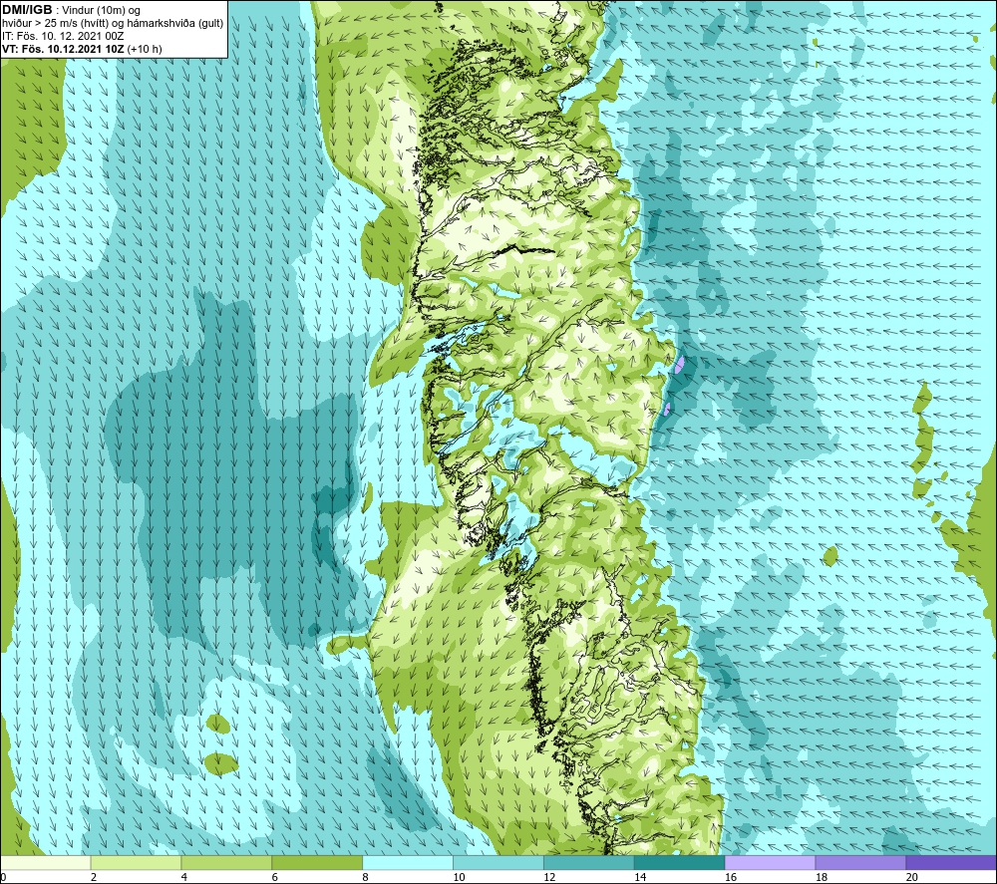Click the legend value '10'
This screenshot has width=997, height=884.
[459, 877]
